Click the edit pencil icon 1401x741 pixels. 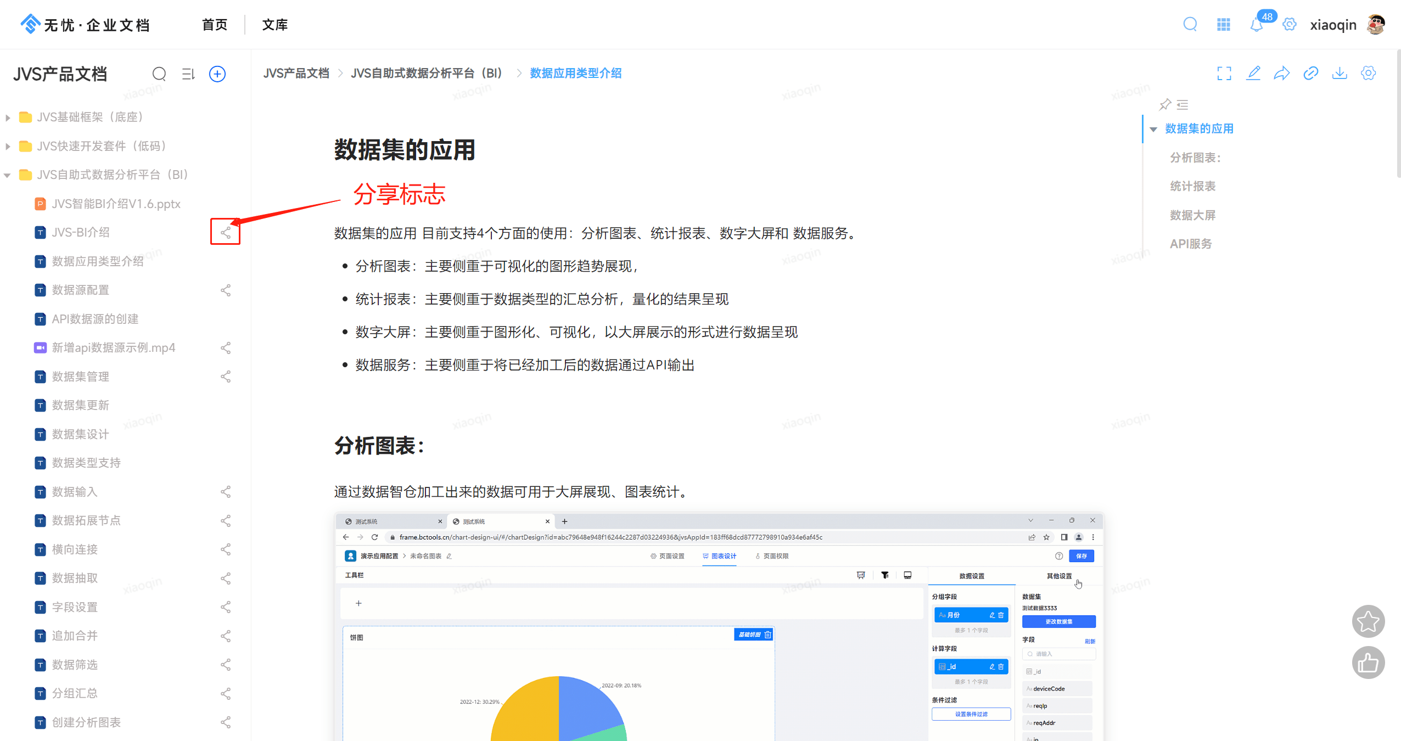(x=1253, y=74)
